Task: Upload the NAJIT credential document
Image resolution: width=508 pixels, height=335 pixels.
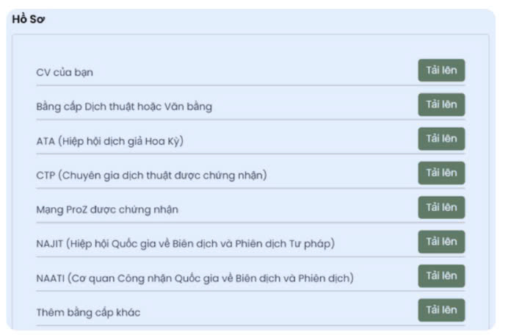Action: 441,242
